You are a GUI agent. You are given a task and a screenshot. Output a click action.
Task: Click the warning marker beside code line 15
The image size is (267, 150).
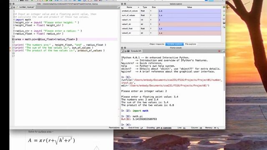(10, 50)
